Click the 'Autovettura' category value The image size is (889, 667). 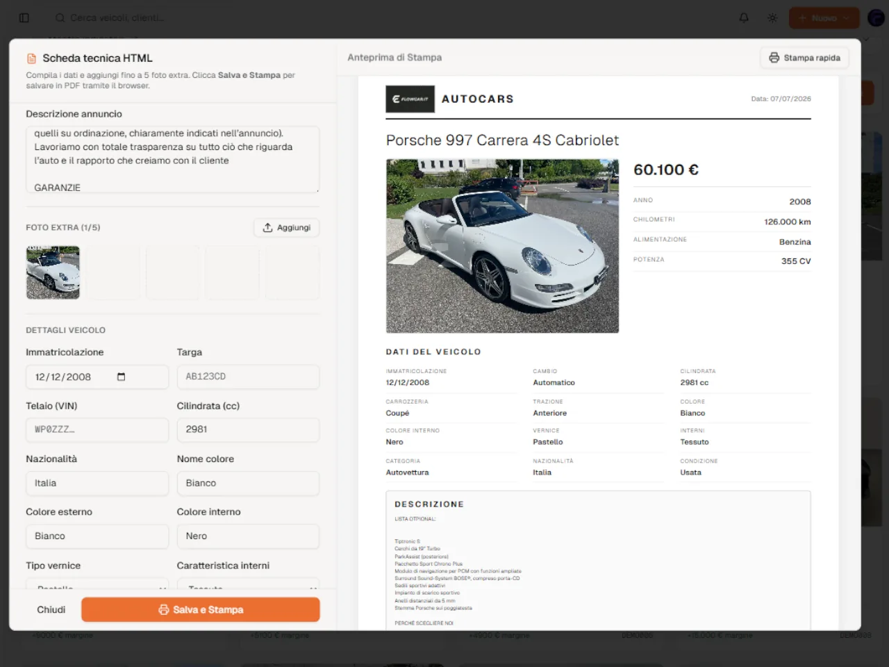click(407, 472)
